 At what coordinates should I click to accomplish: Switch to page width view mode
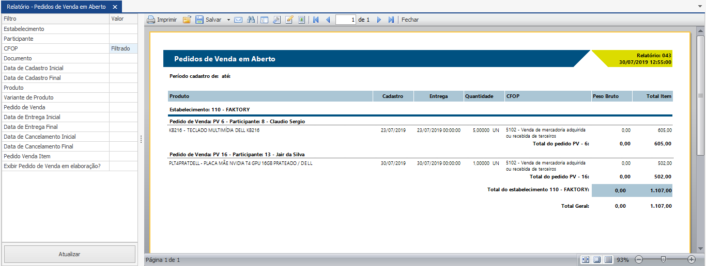point(585,259)
